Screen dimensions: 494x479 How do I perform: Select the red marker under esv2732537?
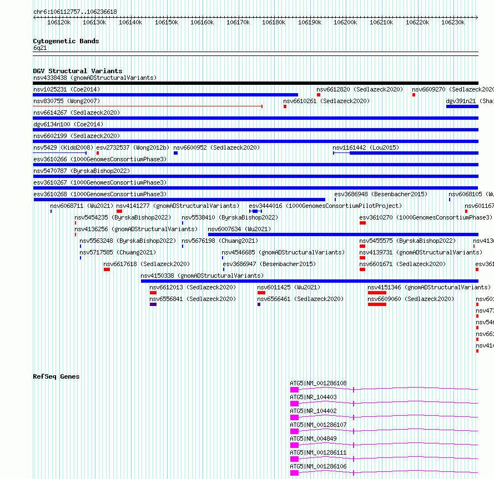point(98,153)
